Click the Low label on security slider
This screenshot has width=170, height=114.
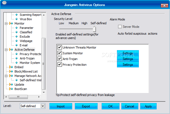[x=61, y=23]
